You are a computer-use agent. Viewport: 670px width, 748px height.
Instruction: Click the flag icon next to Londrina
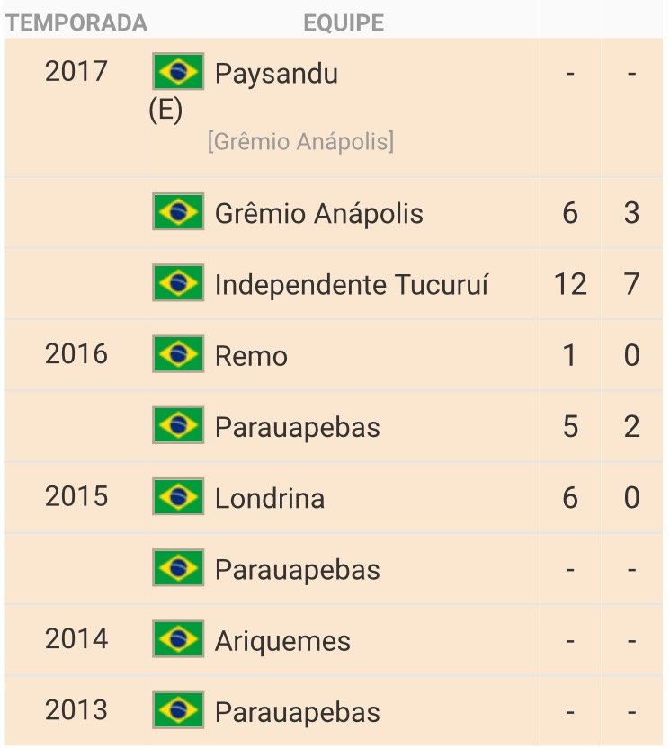[x=178, y=496]
